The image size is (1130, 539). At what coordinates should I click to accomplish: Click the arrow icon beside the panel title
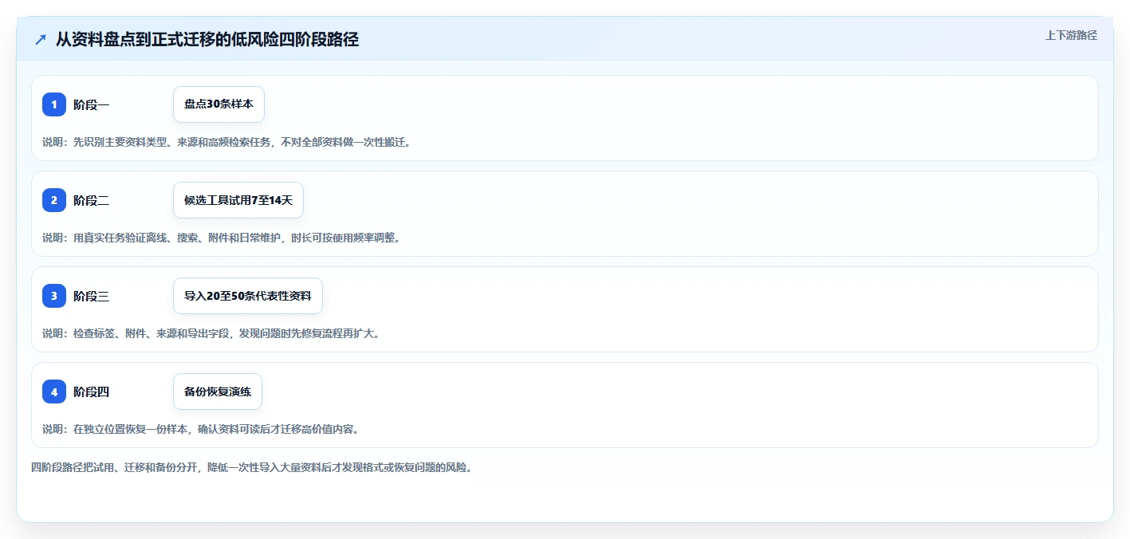(41, 40)
